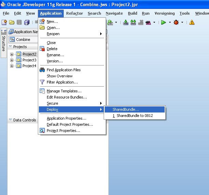Choose Rename... in Application menu
Viewport: 209px width, 195px height.
[x=72, y=55]
